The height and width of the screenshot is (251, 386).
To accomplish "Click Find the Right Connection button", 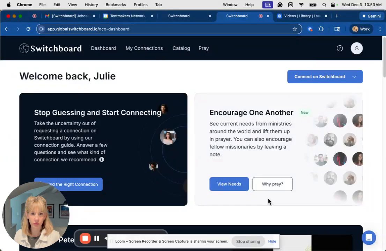I will coord(68,184).
